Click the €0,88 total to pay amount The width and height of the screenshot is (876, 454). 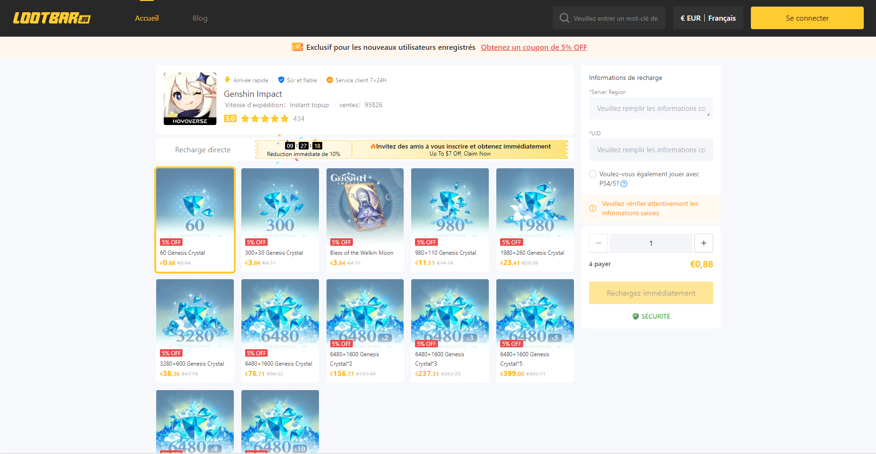click(x=701, y=264)
